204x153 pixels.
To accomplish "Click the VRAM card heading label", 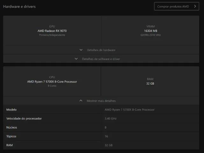I will click(150, 26).
